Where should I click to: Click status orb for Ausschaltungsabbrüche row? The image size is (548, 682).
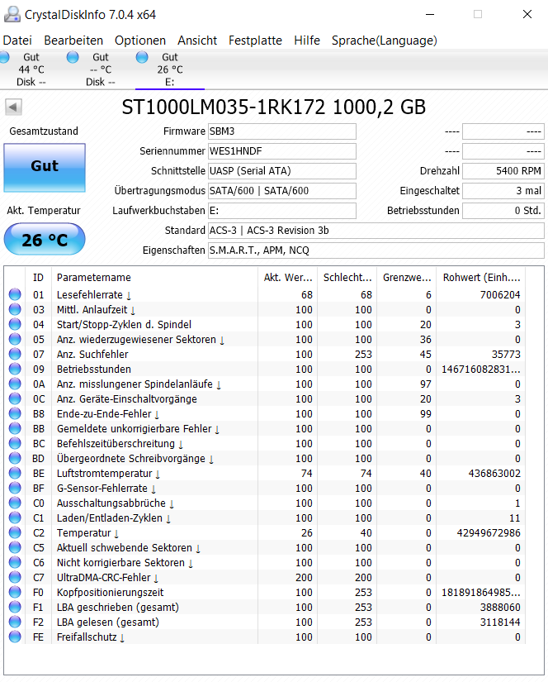pos(15,503)
